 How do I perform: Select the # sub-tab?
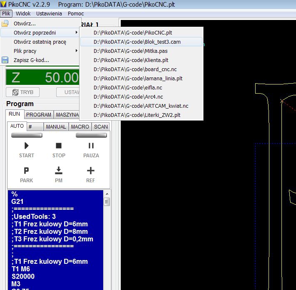[35, 127]
